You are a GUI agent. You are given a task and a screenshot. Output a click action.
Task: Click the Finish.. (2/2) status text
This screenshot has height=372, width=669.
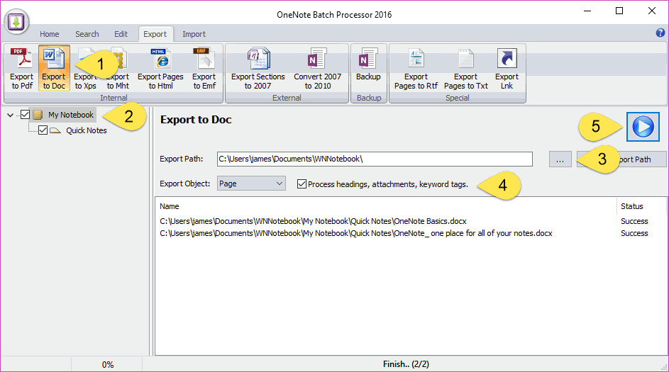(406, 364)
